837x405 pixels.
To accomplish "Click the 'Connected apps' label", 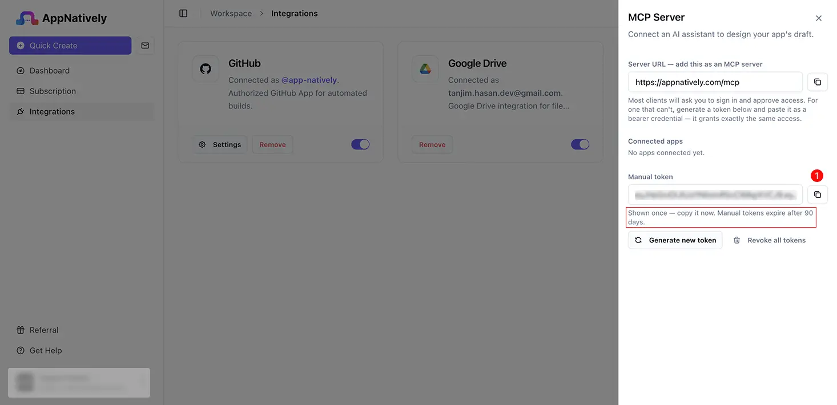I will [x=655, y=141].
